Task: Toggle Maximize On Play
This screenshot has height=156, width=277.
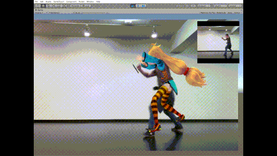Action: (x=208, y=13)
